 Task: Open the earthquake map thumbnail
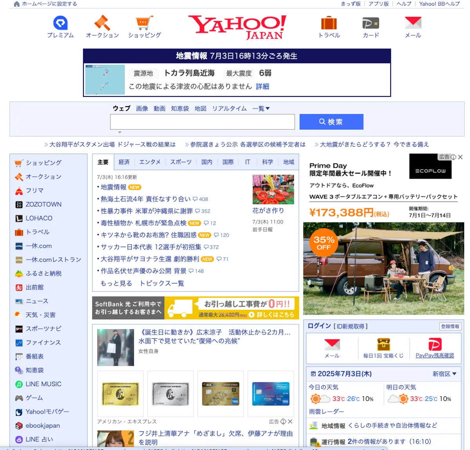coord(105,80)
